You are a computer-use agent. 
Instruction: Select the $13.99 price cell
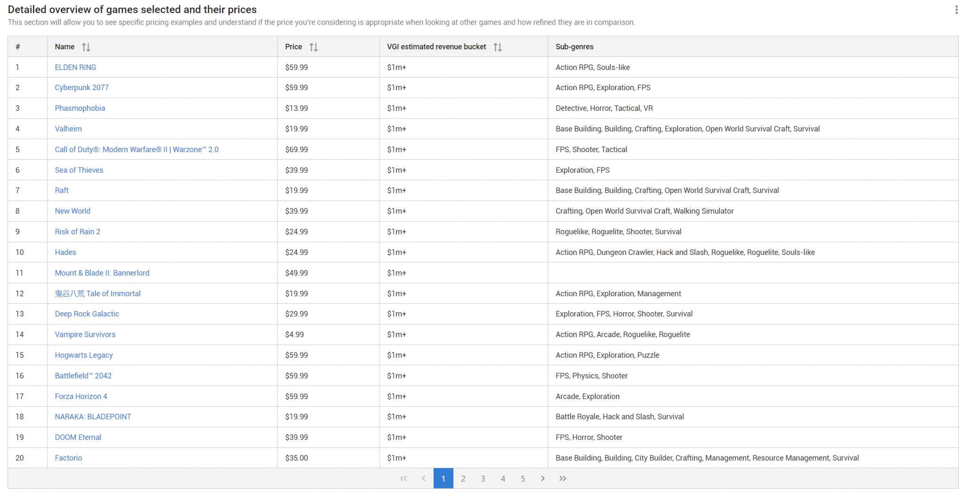[x=329, y=108]
